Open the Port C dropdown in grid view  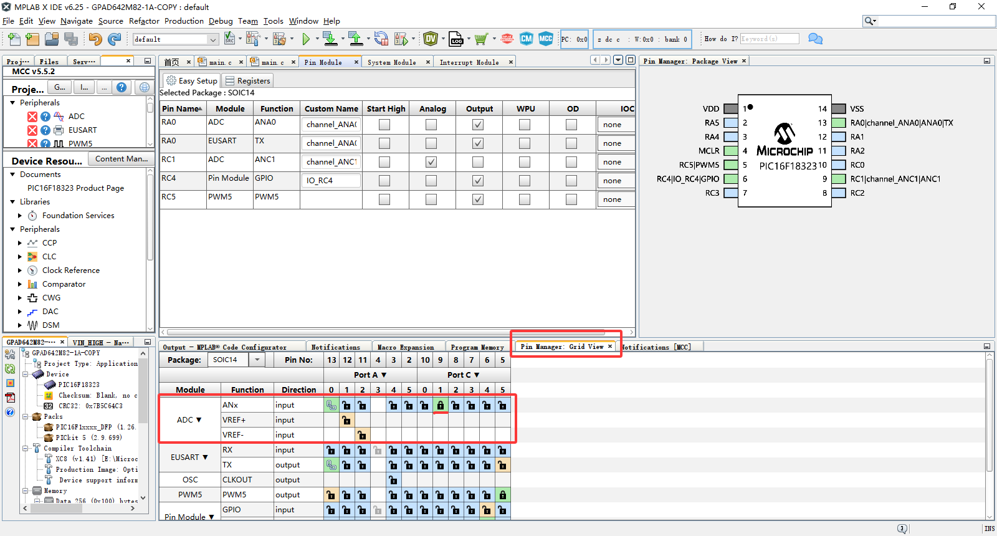coord(464,375)
